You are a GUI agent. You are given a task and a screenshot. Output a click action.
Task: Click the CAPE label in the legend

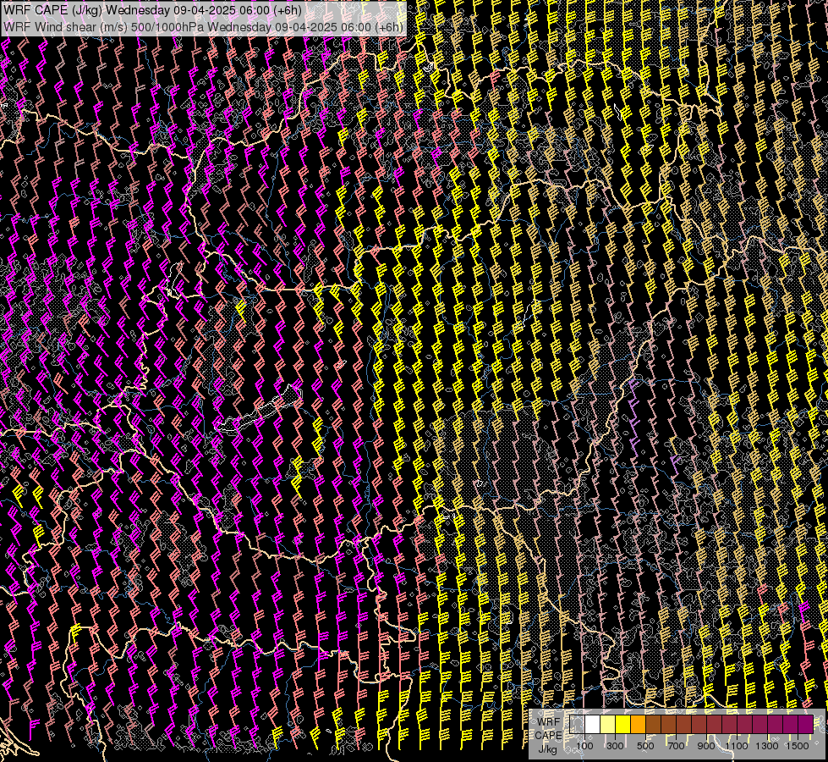tap(548, 735)
